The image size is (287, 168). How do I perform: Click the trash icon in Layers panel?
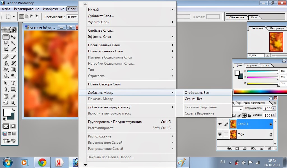click(x=269, y=148)
